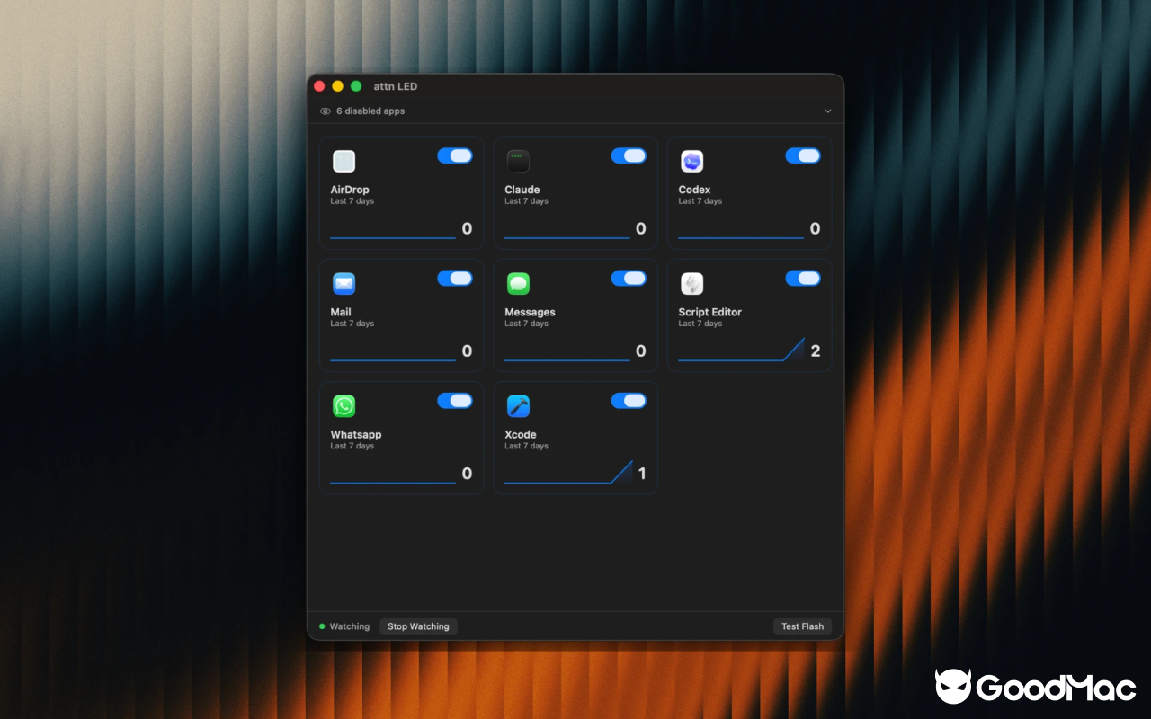Expand the disabled apps chevron

[828, 111]
